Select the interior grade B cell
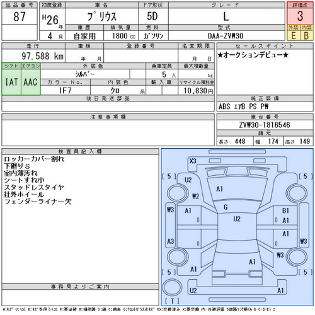This screenshot has width=315, height=315. pos(307,35)
